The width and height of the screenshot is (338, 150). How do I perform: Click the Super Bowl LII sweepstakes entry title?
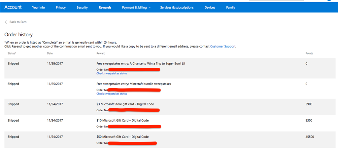pyautogui.click(x=141, y=64)
